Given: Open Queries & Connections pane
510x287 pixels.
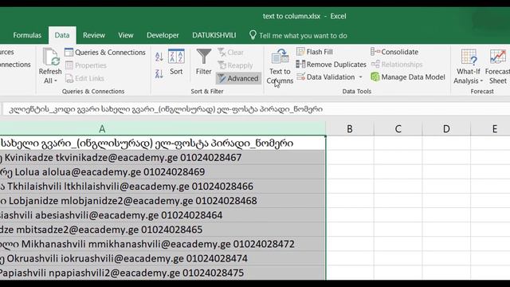Looking at the screenshot, I should point(105,53).
